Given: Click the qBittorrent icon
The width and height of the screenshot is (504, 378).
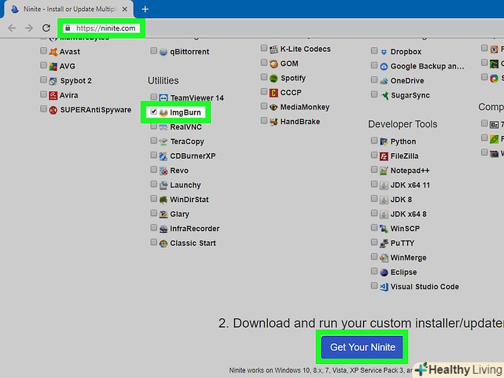Looking at the screenshot, I should coord(163,52).
